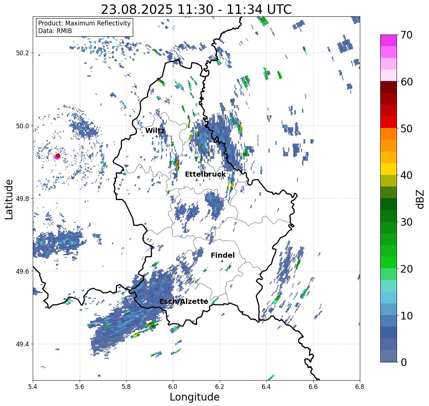Click the colorbar value 0
The height and width of the screenshot is (406, 429).
(x=404, y=362)
